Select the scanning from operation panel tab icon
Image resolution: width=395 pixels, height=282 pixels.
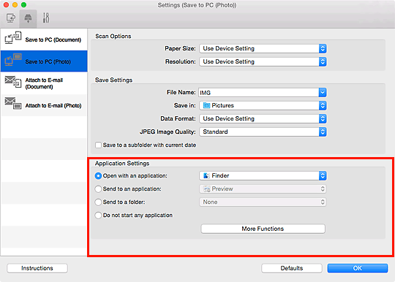(x=28, y=18)
